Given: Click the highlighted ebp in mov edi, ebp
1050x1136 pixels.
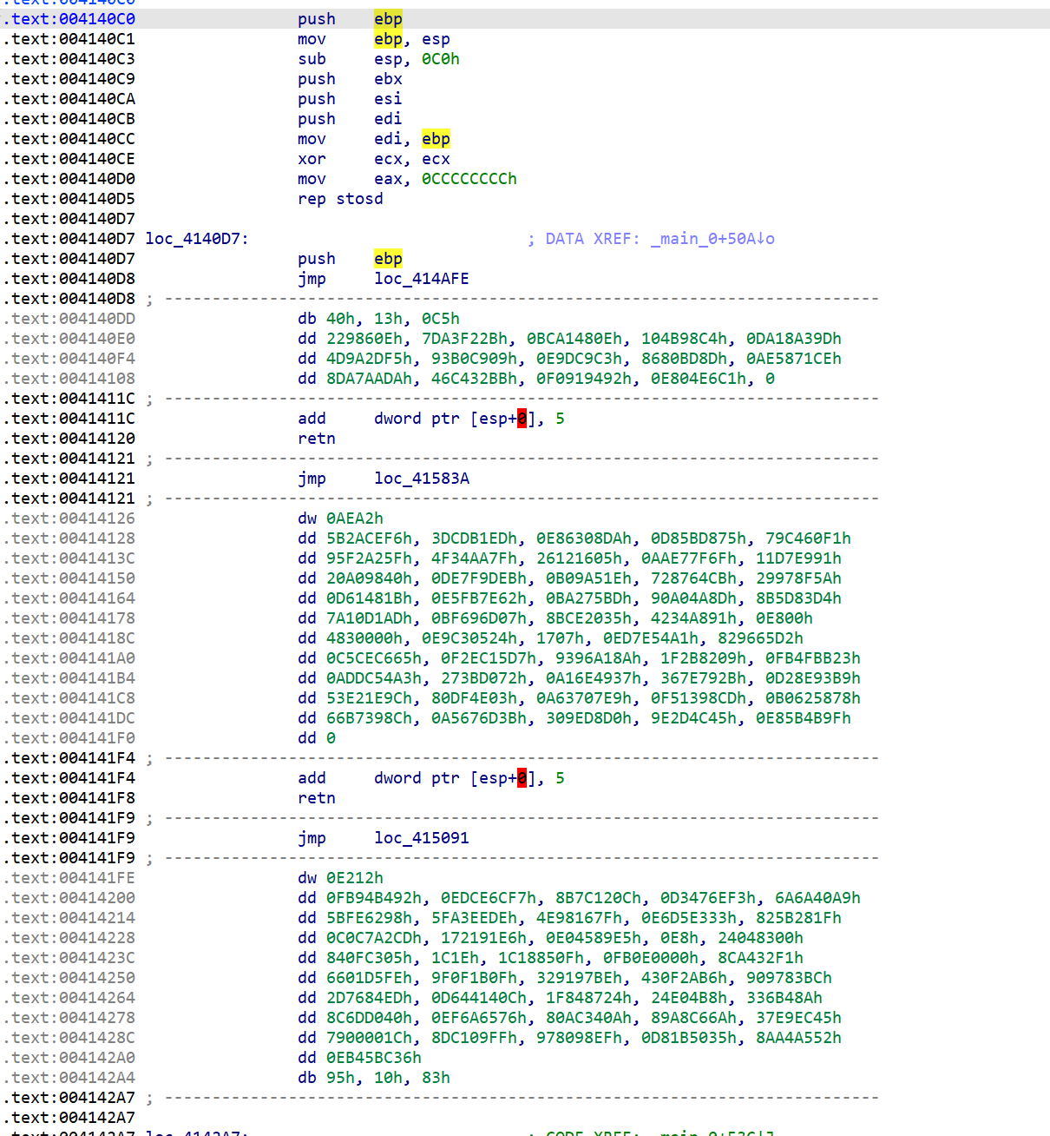Looking at the screenshot, I should [436, 139].
